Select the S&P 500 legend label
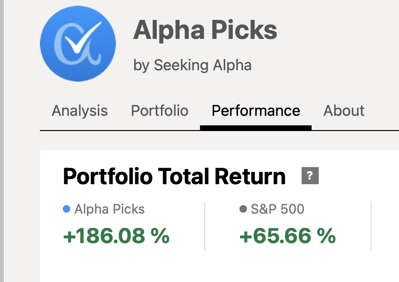The height and width of the screenshot is (282, 399). [277, 209]
